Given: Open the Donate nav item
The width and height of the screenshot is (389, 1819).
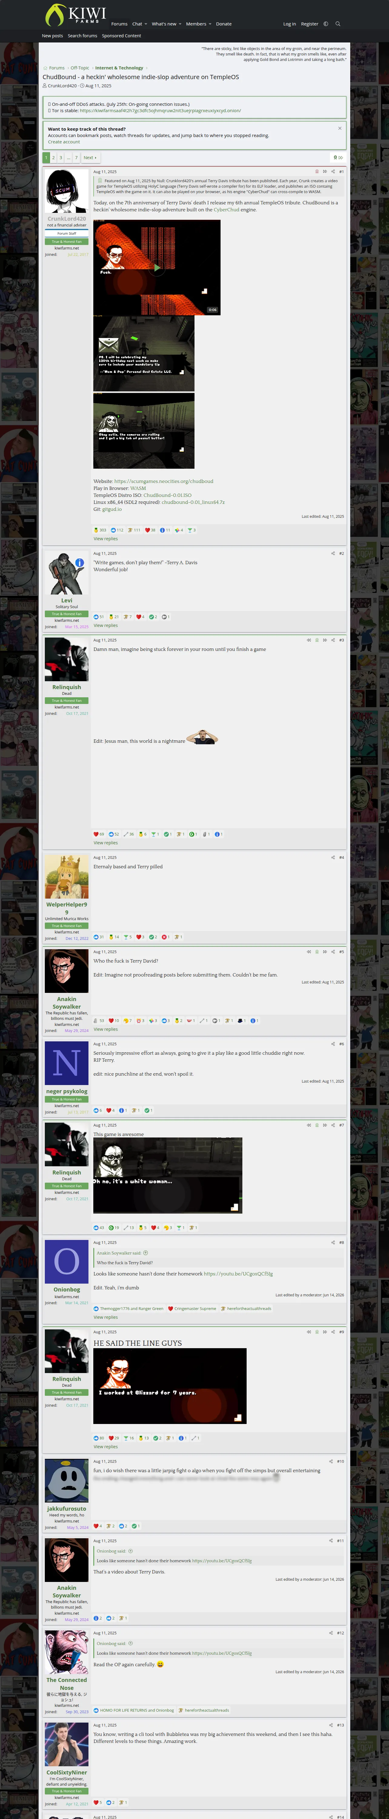Looking at the screenshot, I should (x=224, y=24).
